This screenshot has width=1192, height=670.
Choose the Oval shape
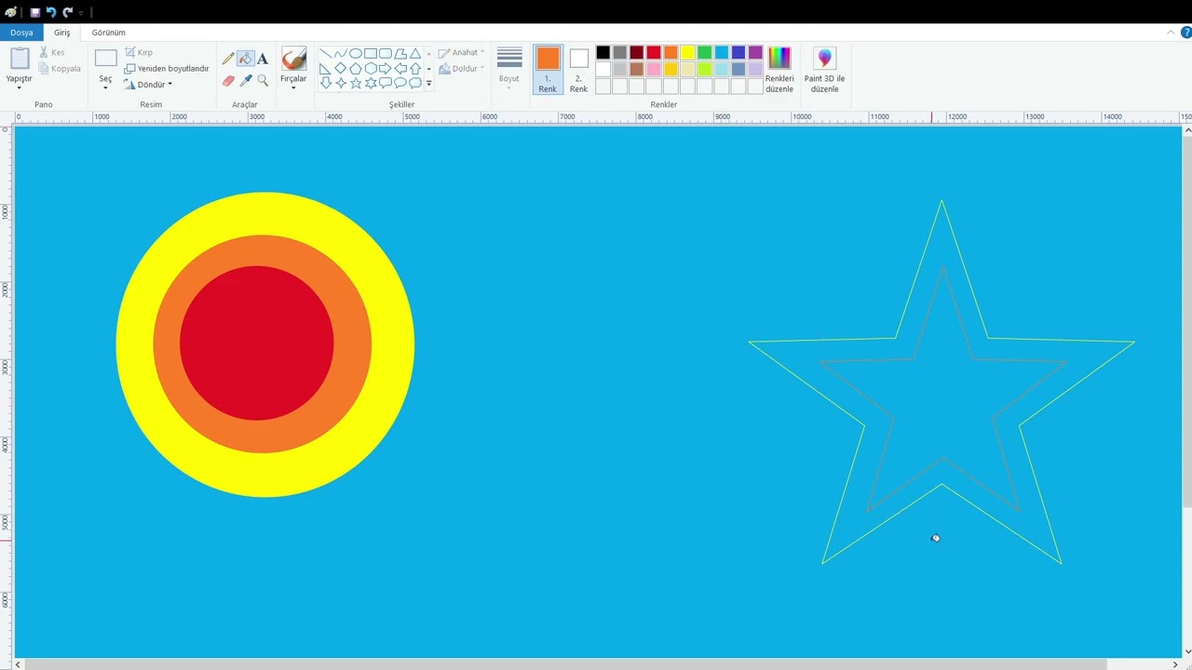(x=356, y=54)
